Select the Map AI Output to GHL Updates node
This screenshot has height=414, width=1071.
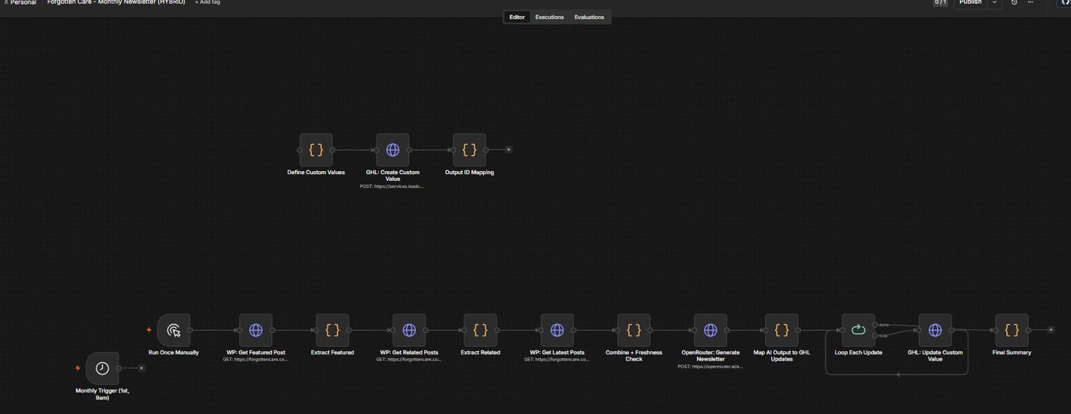click(x=782, y=330)
